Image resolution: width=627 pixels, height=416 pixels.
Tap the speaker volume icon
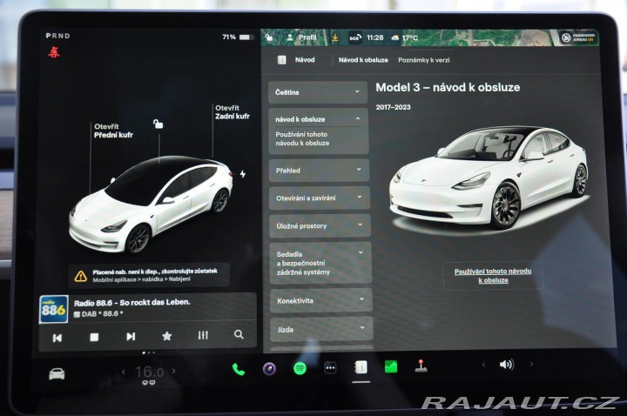coord(507,364)
